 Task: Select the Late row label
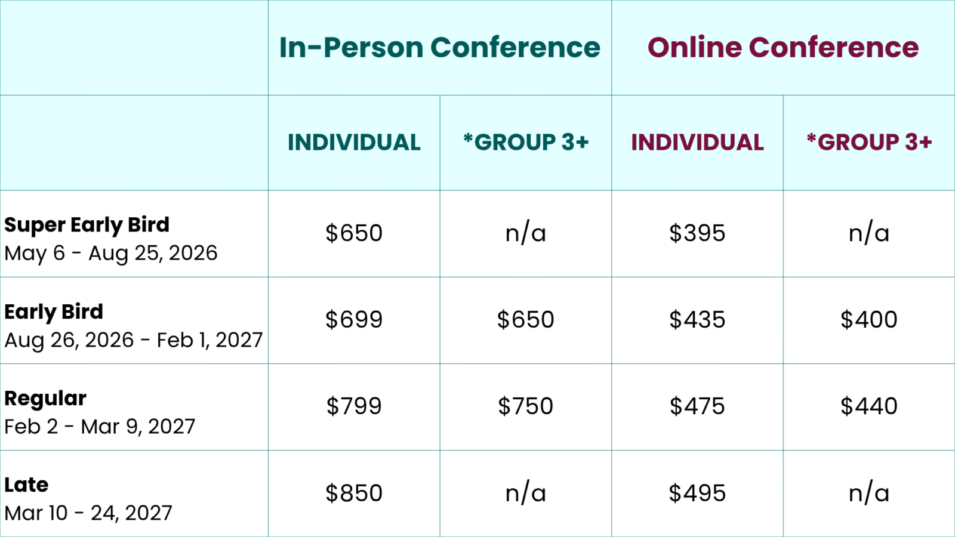(26, 485)
